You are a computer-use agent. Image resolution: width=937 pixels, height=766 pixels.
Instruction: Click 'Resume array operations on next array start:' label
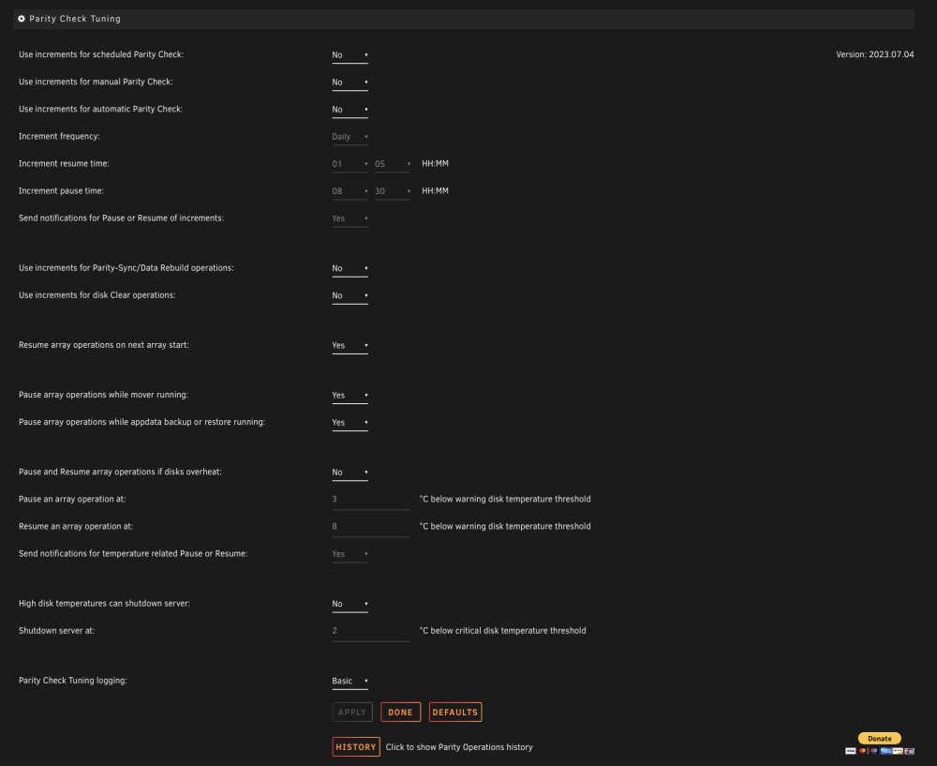pos(104,345)
